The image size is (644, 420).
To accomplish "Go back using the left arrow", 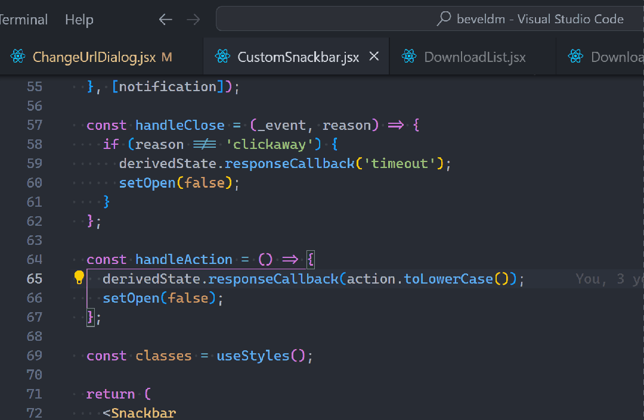I will 165,20.
